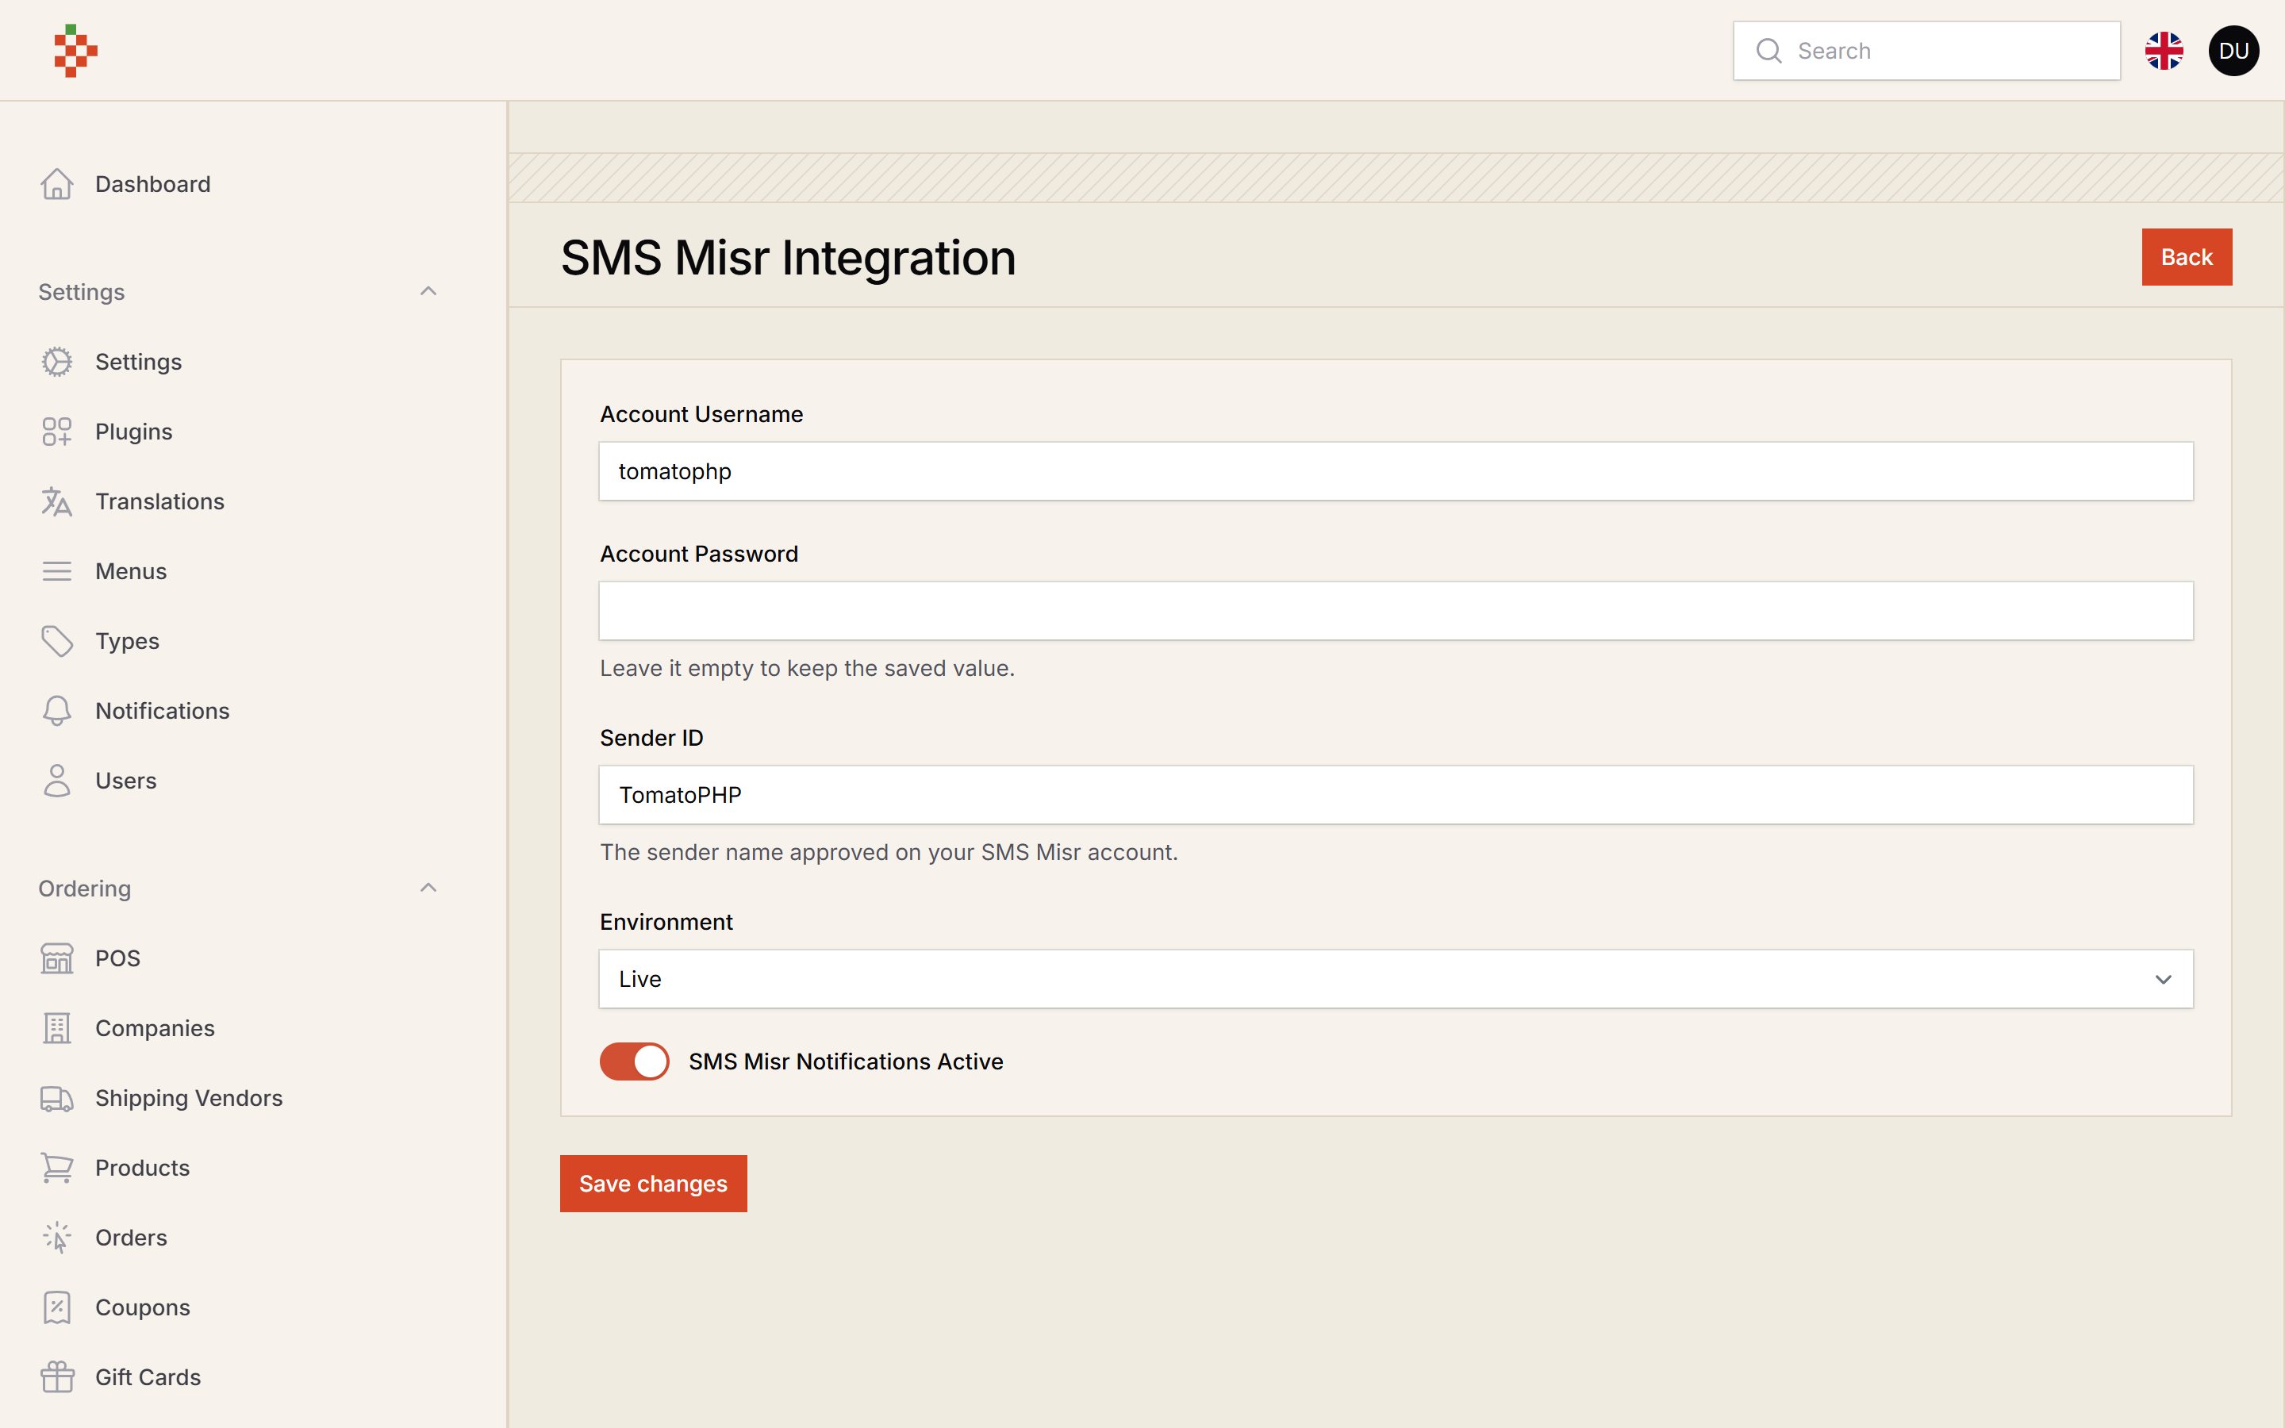Screen dimensions: 2285x1428
Task: Click the Gift Cards gift icon
Action: 56,1378
